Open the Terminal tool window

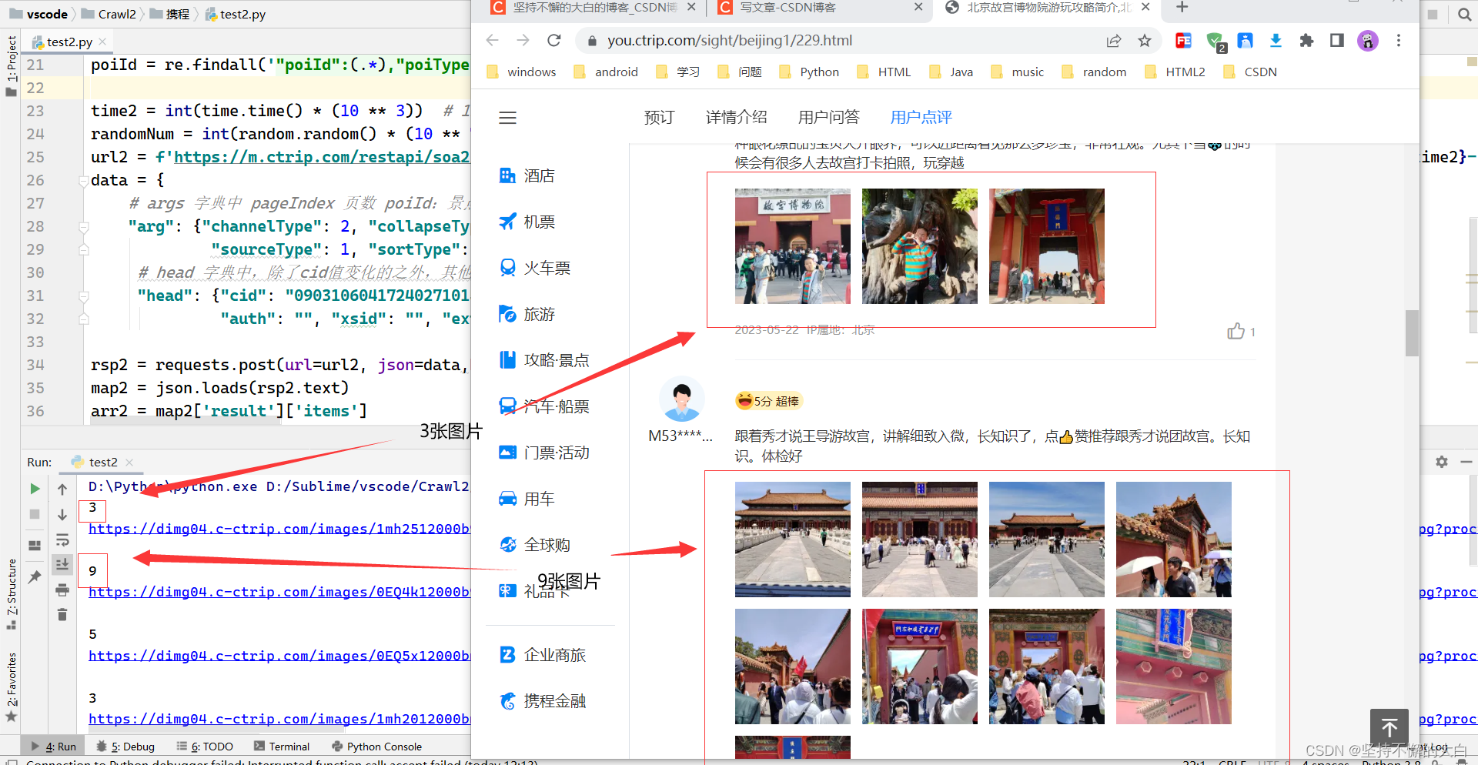click(x=282, y=747)
